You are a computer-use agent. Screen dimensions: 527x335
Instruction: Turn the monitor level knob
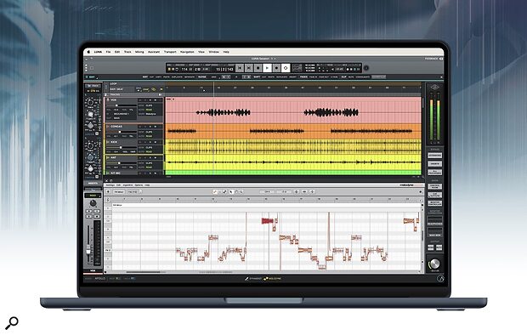pyautogui.click(x=434, y=264)
